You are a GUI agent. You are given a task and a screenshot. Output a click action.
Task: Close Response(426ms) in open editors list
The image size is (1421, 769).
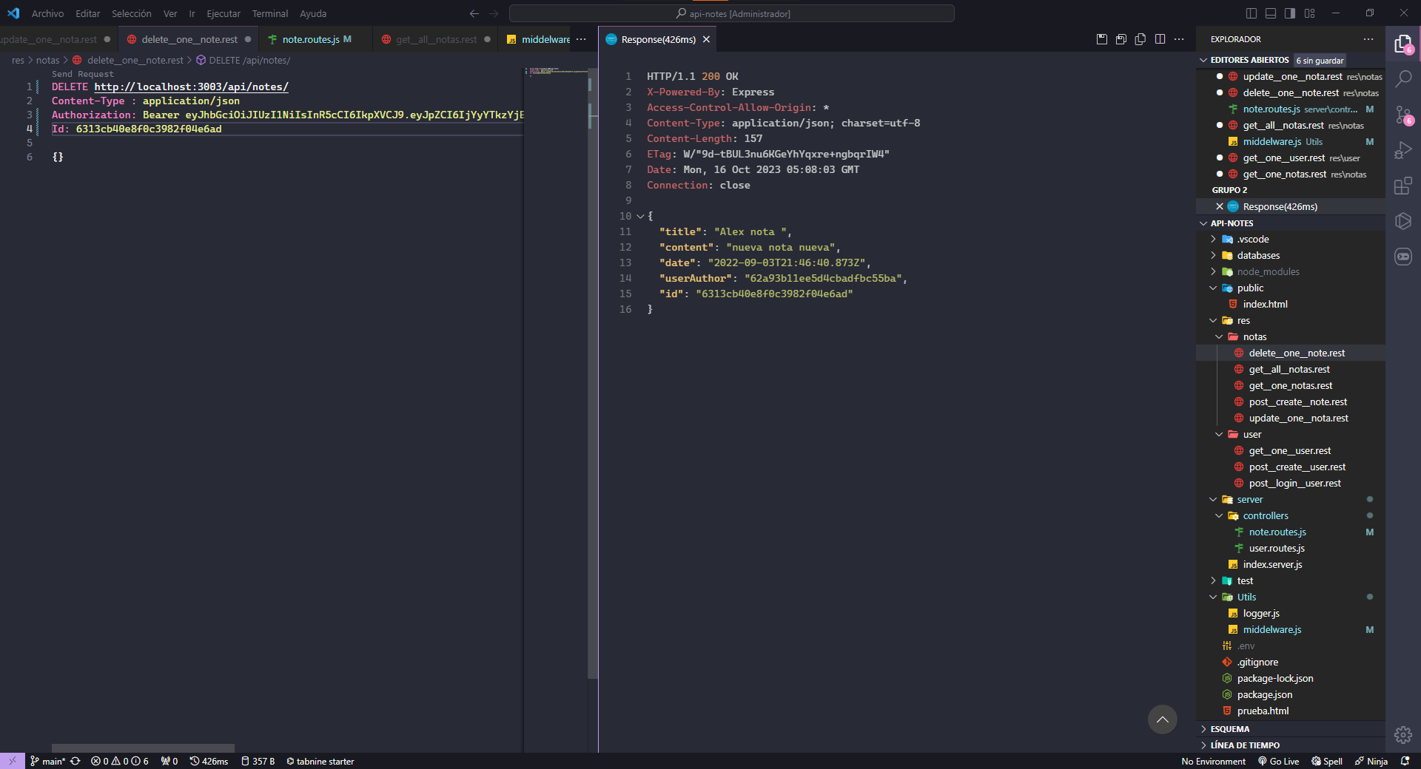click(1220, 206)
